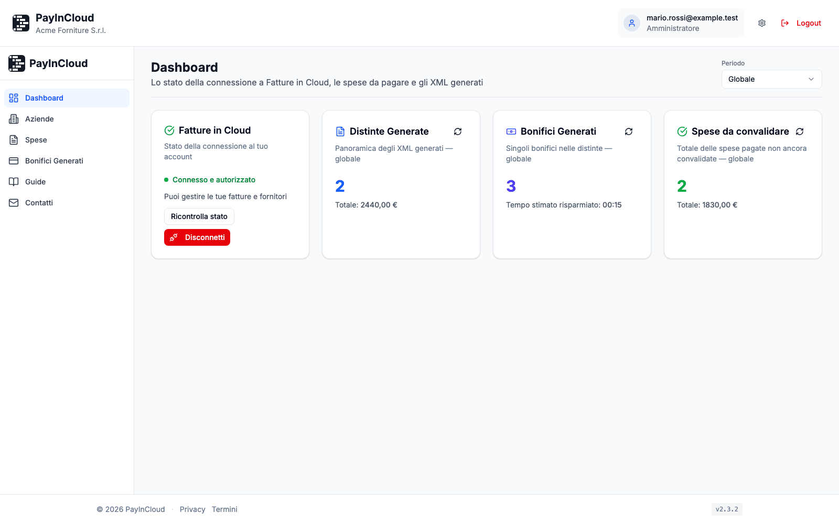
Task: Click the Contatti envelope icon
Action: [x=14, y=203]
